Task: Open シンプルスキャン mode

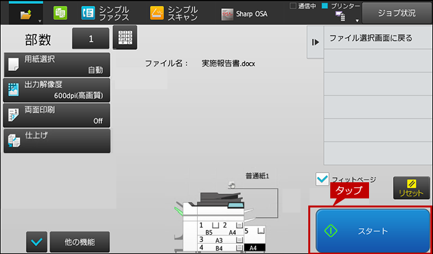Action: click(x=174, y=14)
